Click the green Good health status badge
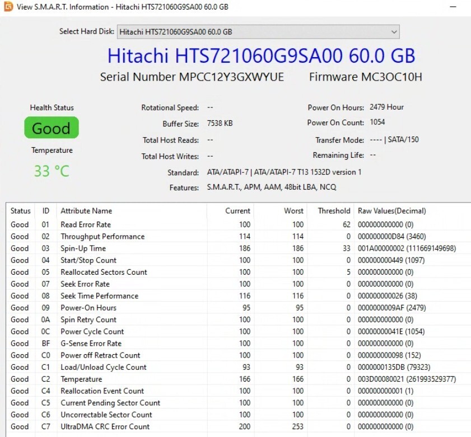The image size is (471, 437). 52,128
